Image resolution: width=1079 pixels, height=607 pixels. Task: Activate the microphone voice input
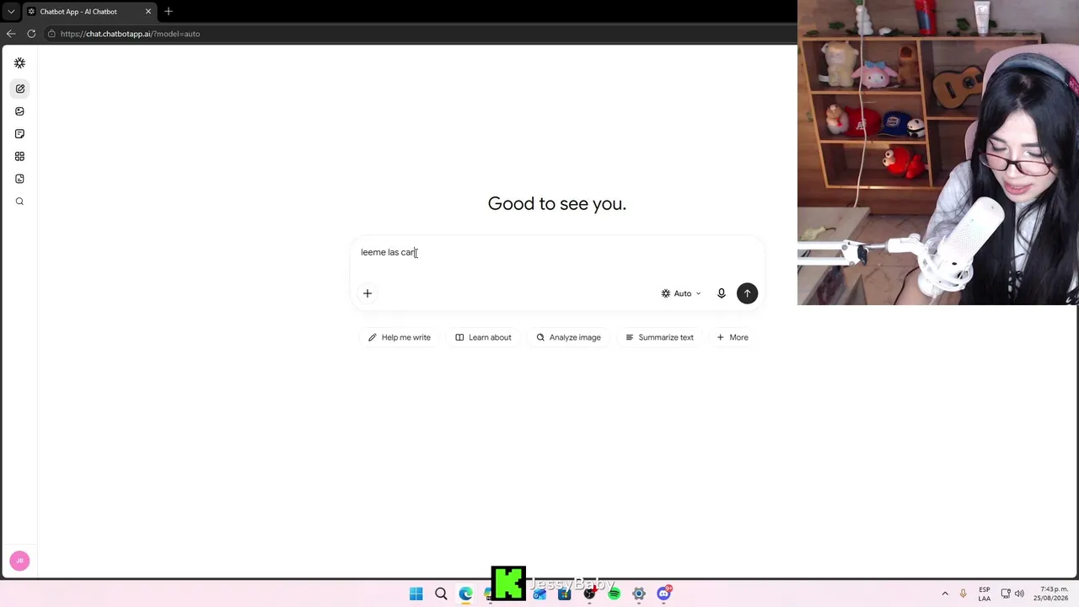[x=722, y=293]
